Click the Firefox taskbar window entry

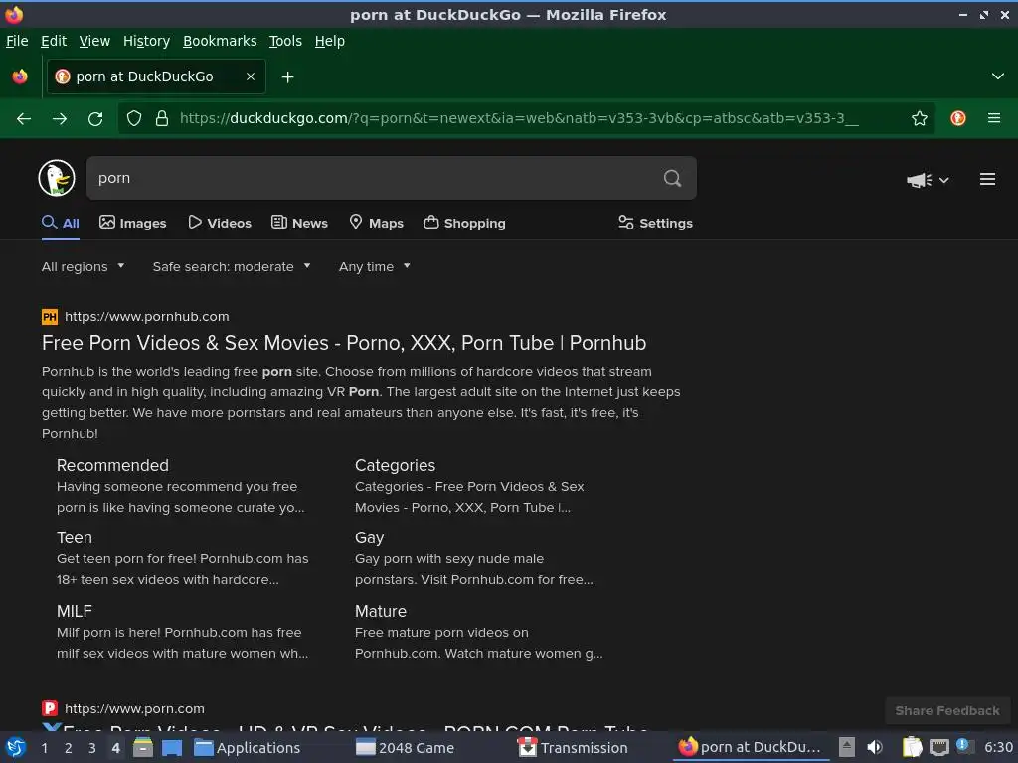(x=750, y=747)
